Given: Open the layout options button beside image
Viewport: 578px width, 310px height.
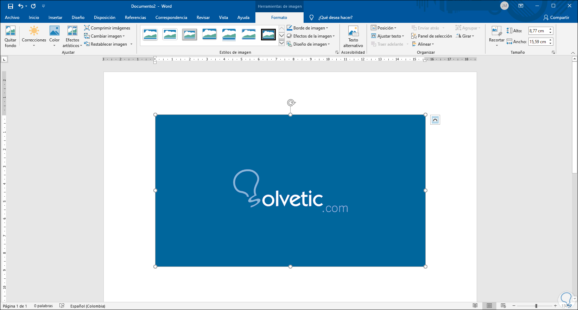Looking at the screenshot, I should click(435, 120).
